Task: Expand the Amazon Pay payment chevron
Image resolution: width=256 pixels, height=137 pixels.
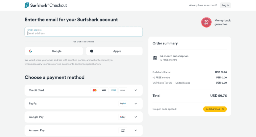Action: click(136, 130)
